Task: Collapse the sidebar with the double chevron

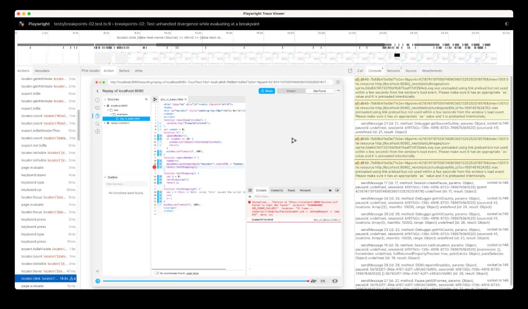Action: pyautogui.click(x=97, y=271)
